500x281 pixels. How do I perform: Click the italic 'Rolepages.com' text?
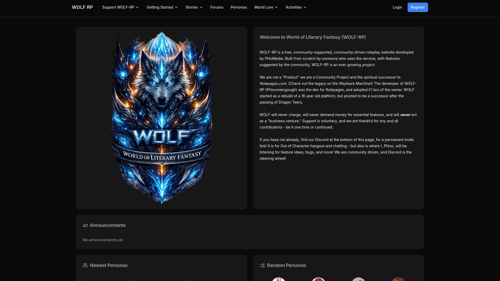273,84
